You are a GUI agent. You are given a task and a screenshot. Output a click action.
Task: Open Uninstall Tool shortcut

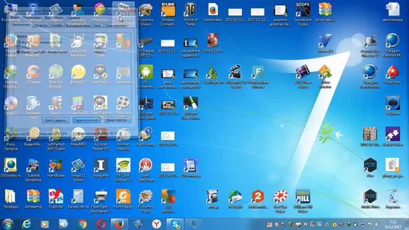pos(33,107)
